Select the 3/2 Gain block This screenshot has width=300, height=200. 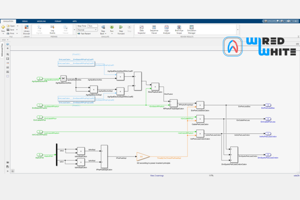[x=143, y=157]
